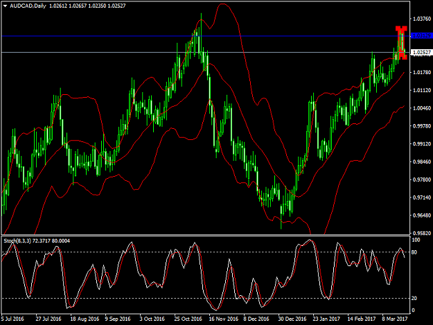Click the 9 Sep 2016 date label
Image resolution: width=433 pixels, height=325 pixels.
118,319
